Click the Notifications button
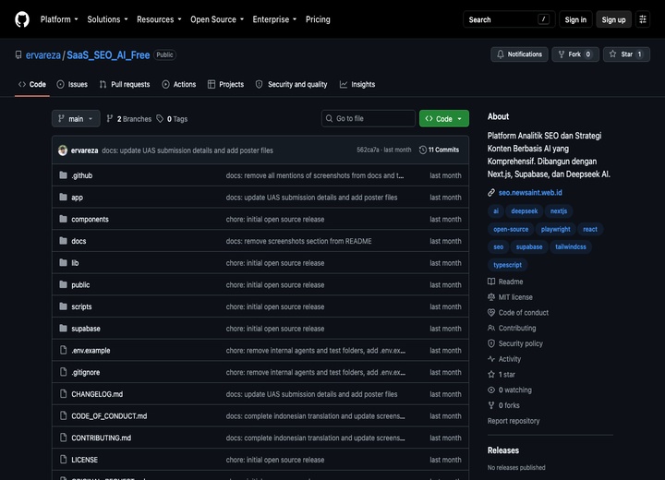Image resolution: width=665 pixels, height=480 pixels. [519, 54]
